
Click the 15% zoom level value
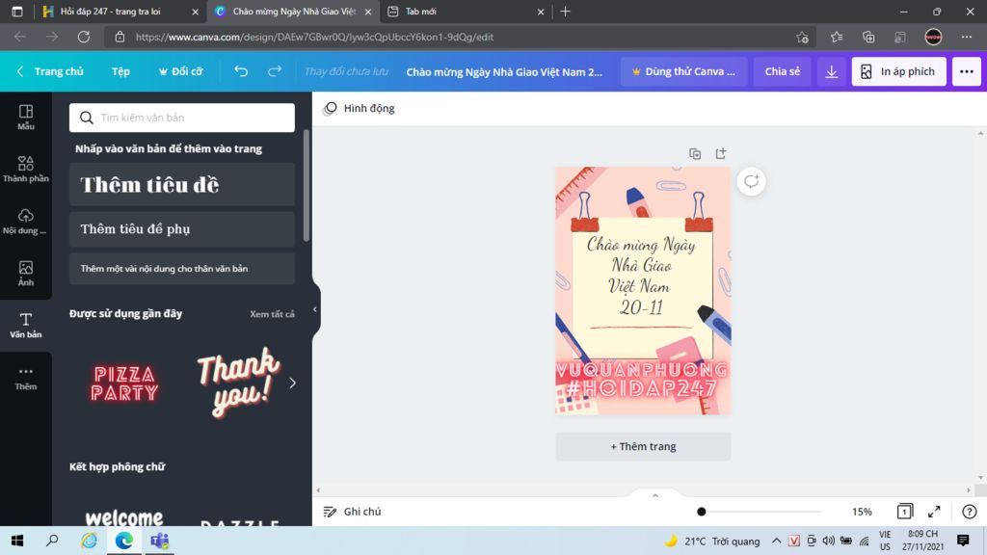[x=862, y=512]
